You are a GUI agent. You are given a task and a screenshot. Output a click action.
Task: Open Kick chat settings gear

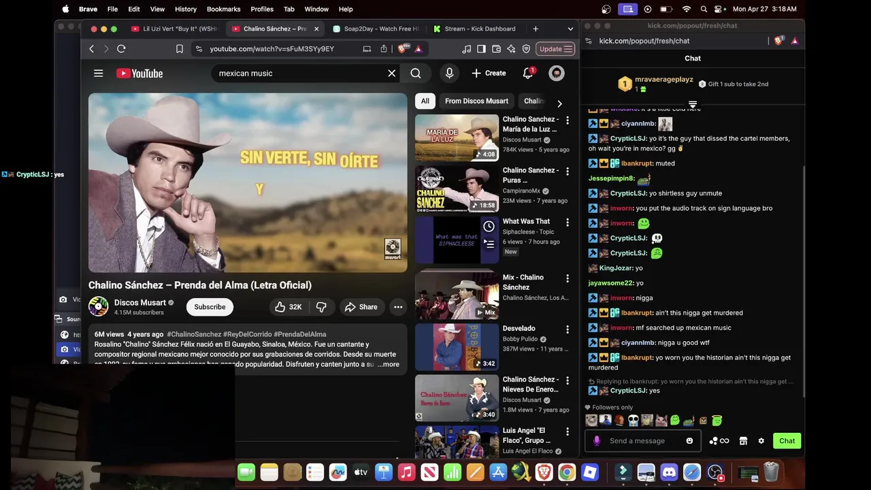point(761,441)
